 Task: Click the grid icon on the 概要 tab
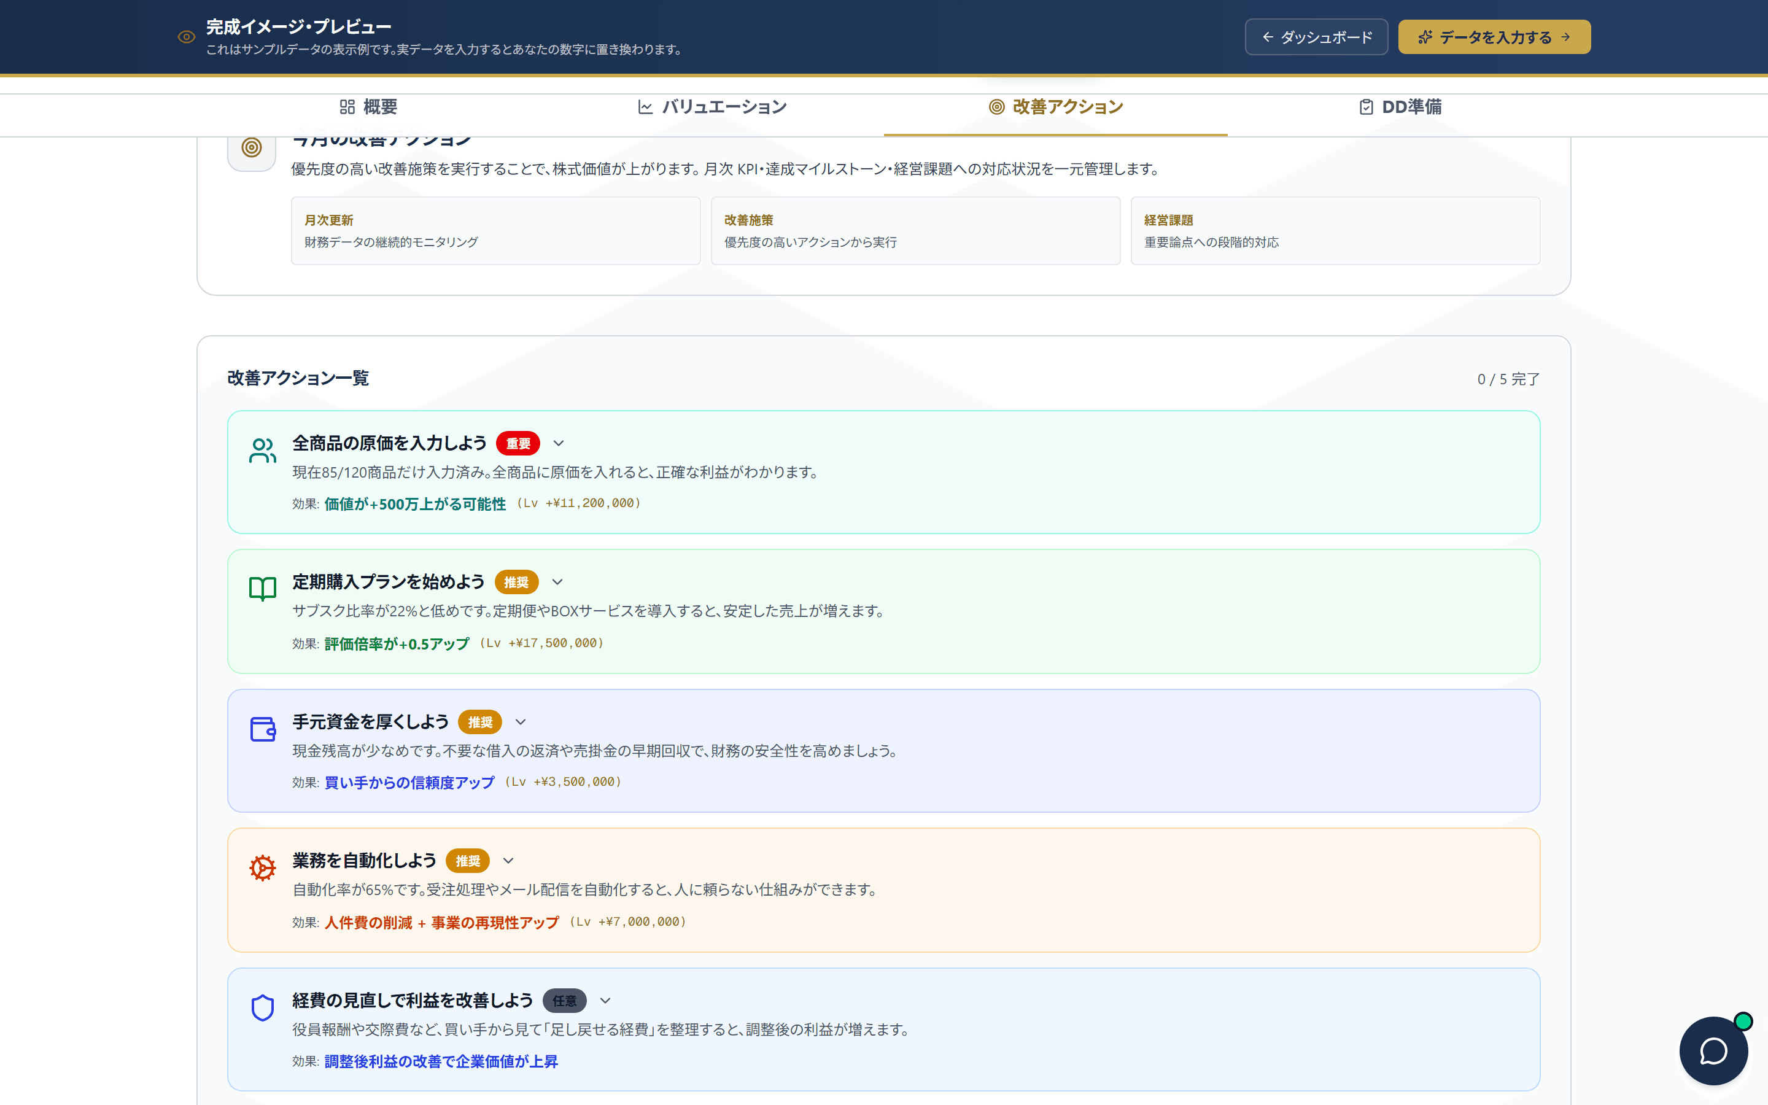tap(347, 107)
